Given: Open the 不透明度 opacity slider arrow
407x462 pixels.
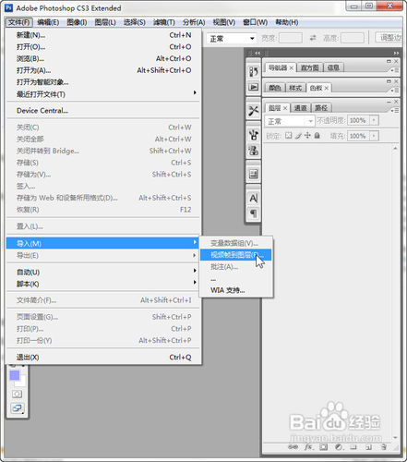Looking at the screenshot, I should pyautogui.click(x=374, y=120).
